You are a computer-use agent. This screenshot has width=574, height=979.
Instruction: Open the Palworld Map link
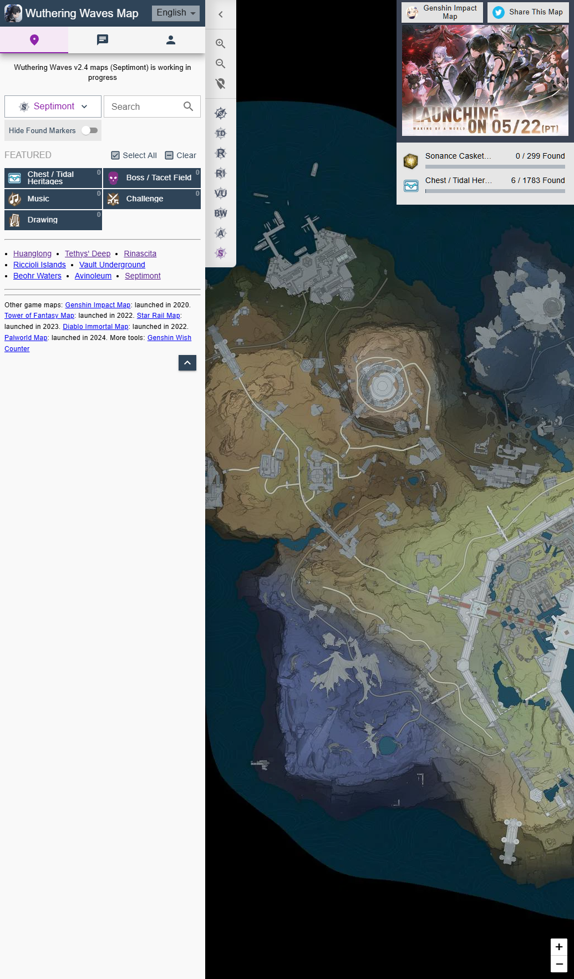(x=26, y=338)
